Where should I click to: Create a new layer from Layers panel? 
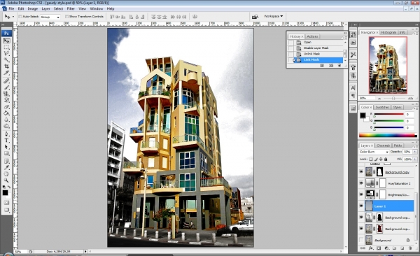[x=402, y=248]
